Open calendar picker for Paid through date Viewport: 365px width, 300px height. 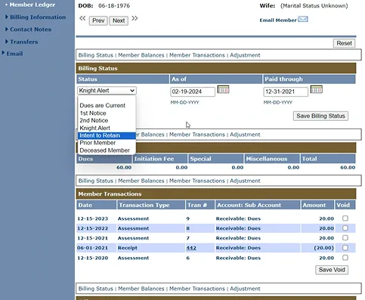tap(317, 89)
